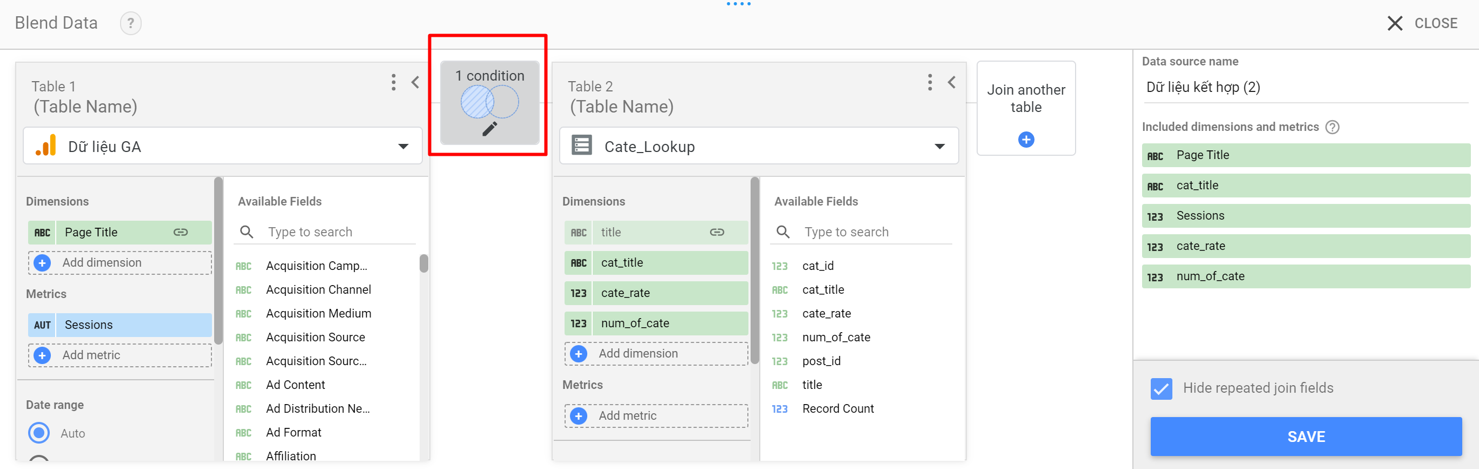Open Table 2 three-dot options menu

[930, 82]
